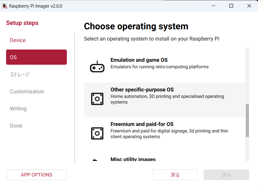
Task: Expand Other specific-purpose OS category
Action: point(142,90)
